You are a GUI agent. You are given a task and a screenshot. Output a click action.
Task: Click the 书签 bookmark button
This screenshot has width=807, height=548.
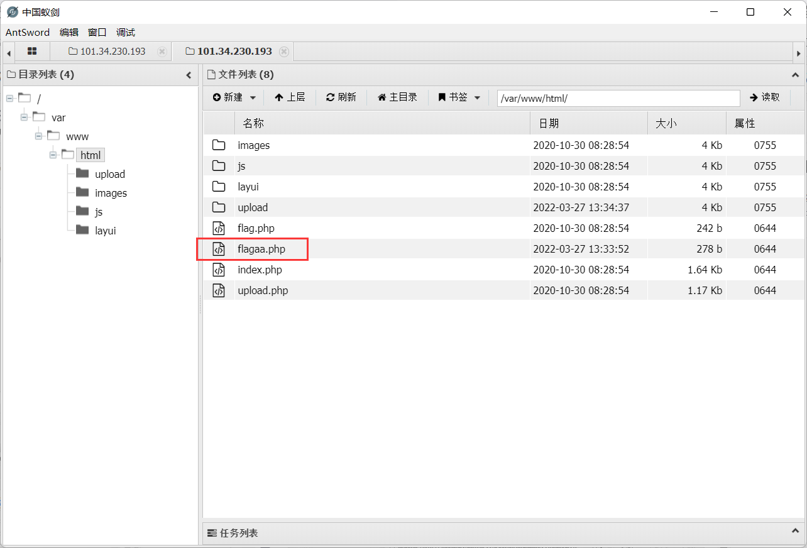click(453, 97)
